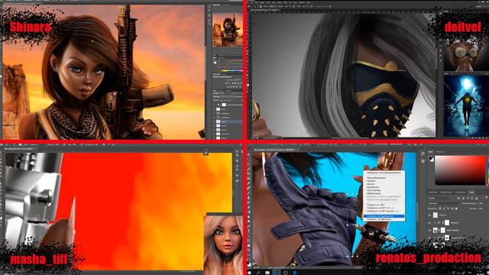The image size is (489, 275).
Task: Open File menu in doitvel Photoshop window
Action: [251, 2]
